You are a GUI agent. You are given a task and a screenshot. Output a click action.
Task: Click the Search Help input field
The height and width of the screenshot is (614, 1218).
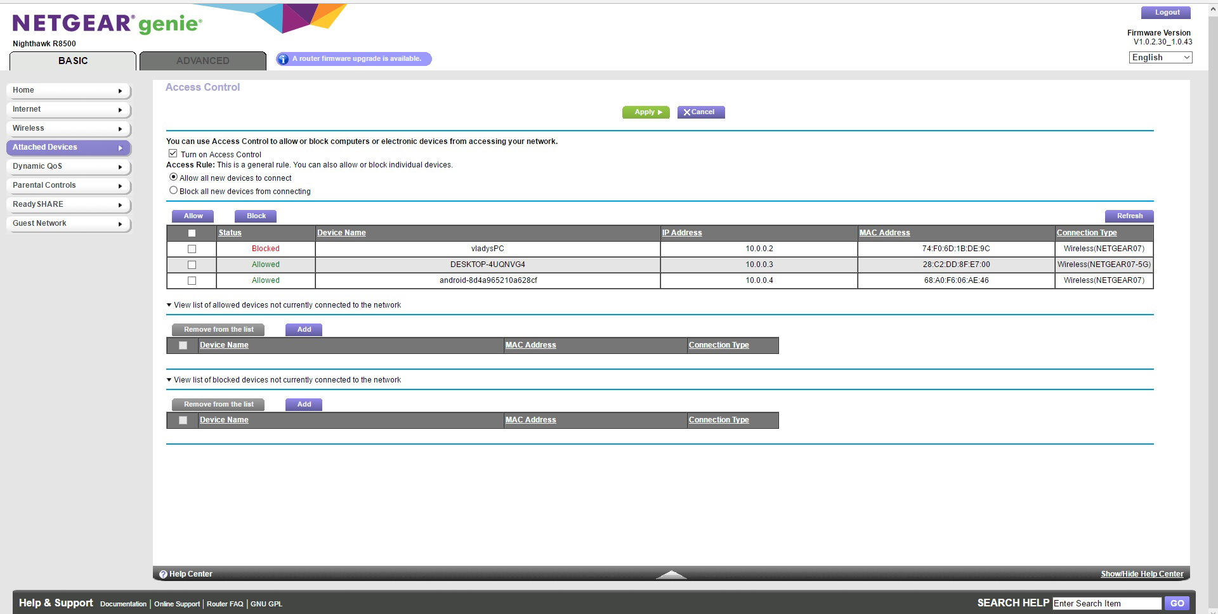(x=1106, y=603)
